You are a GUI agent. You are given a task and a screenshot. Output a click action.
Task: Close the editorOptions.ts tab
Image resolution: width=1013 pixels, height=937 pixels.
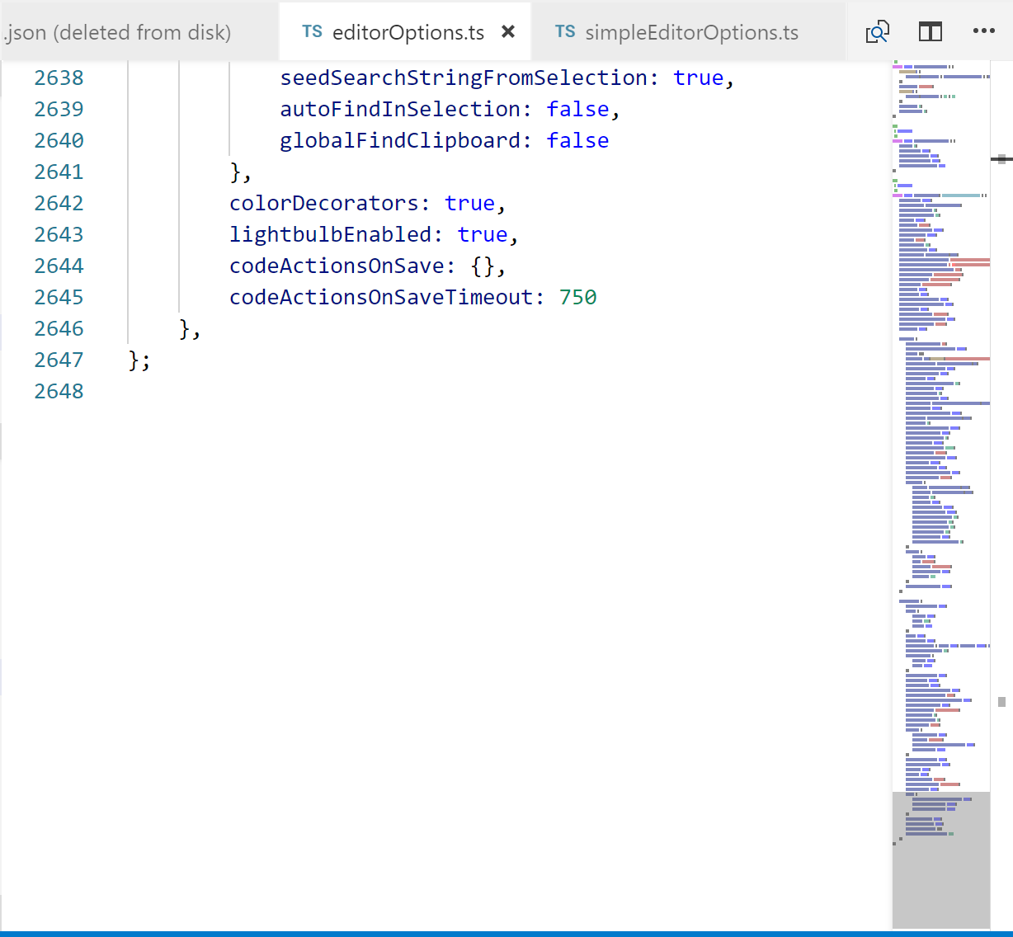click(x=508, y=31)
